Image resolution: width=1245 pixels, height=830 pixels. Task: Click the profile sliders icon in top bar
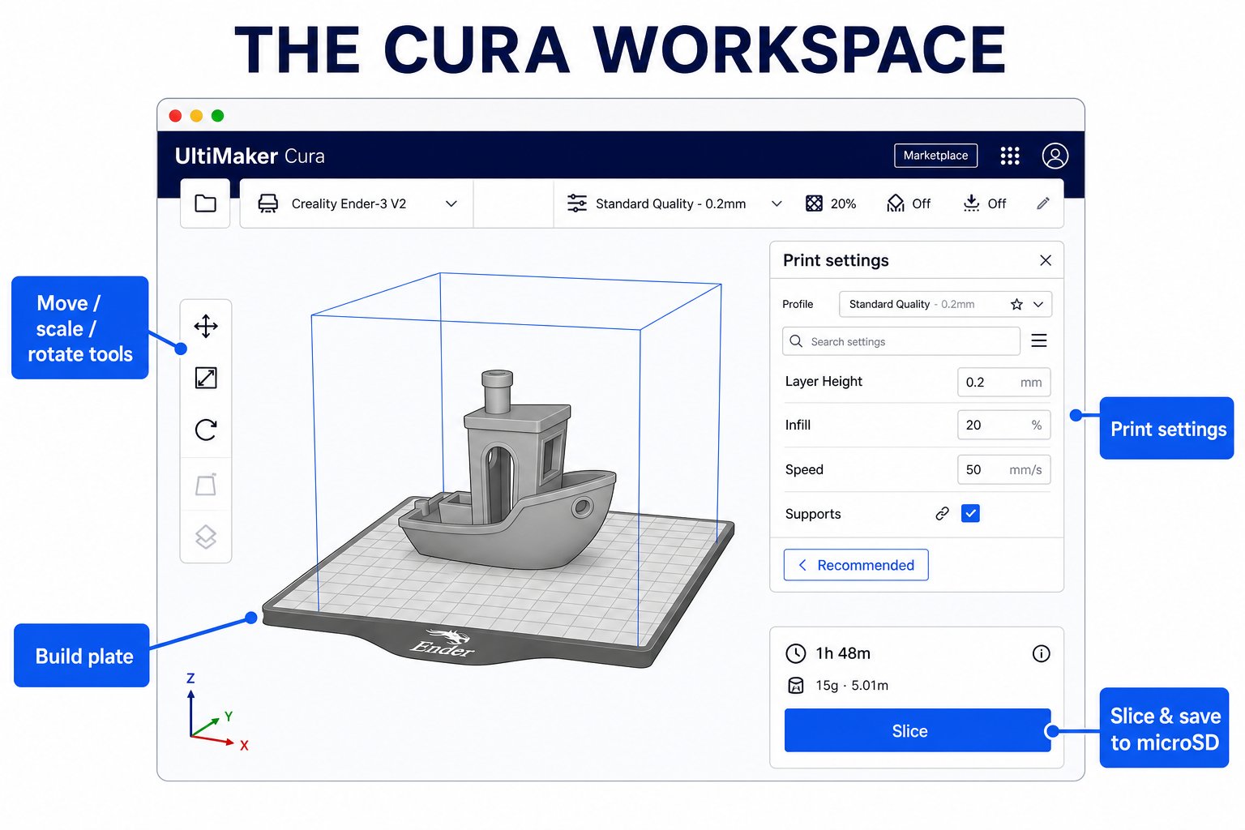[577, 203]
